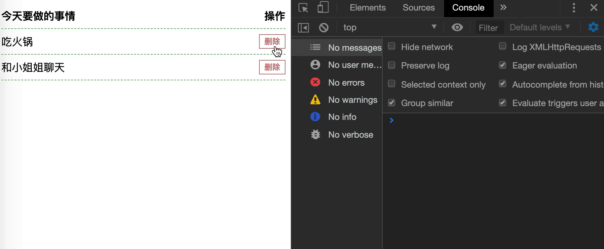This screenshot has width=604, height=249.
Task: Enable Selected context only checkbox
Action: (392, 84)
